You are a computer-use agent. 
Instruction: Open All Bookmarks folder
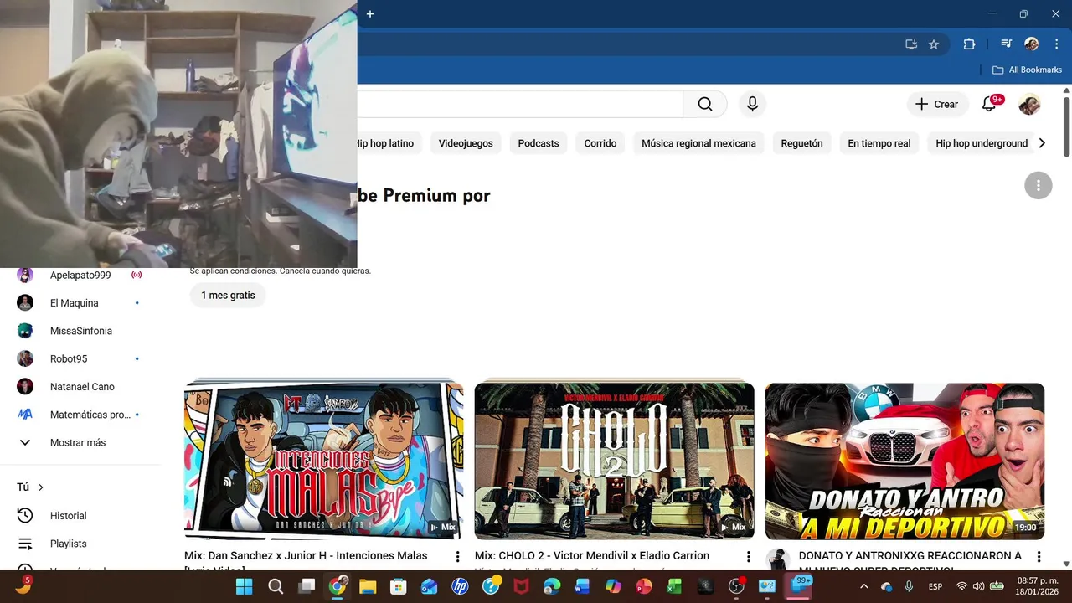(1027, 70)
